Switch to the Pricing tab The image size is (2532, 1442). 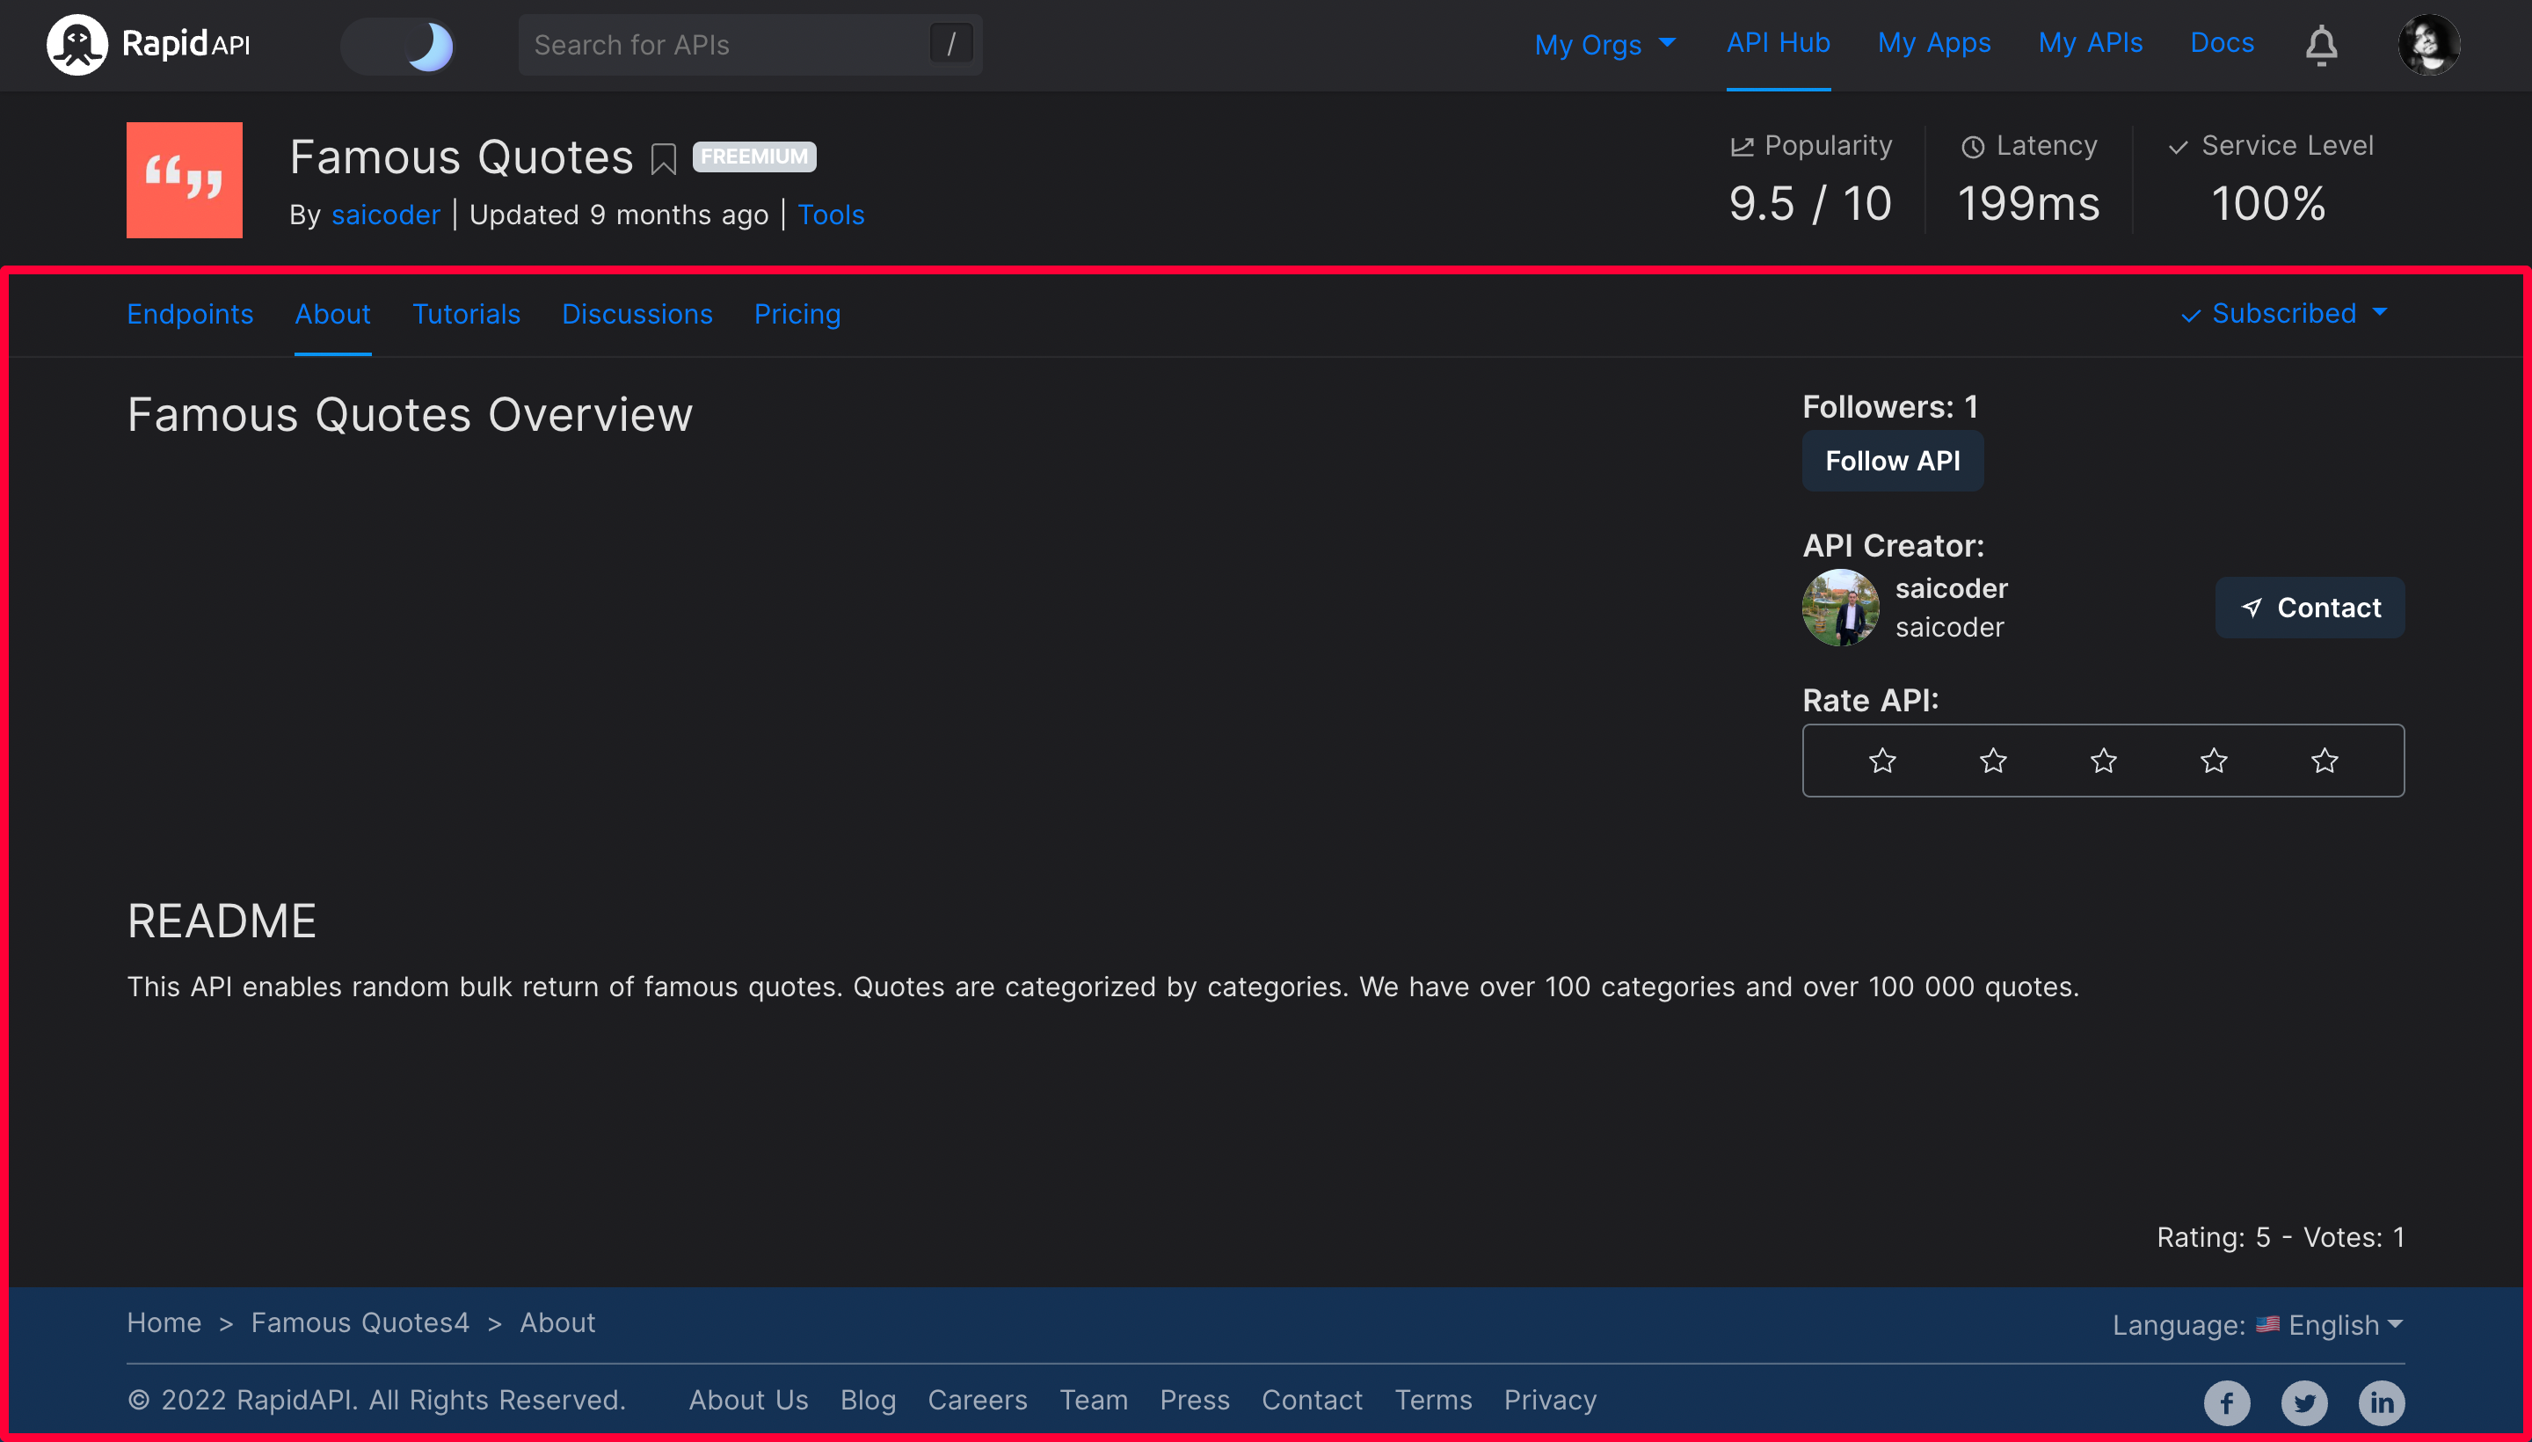click(x=797, y=314)
